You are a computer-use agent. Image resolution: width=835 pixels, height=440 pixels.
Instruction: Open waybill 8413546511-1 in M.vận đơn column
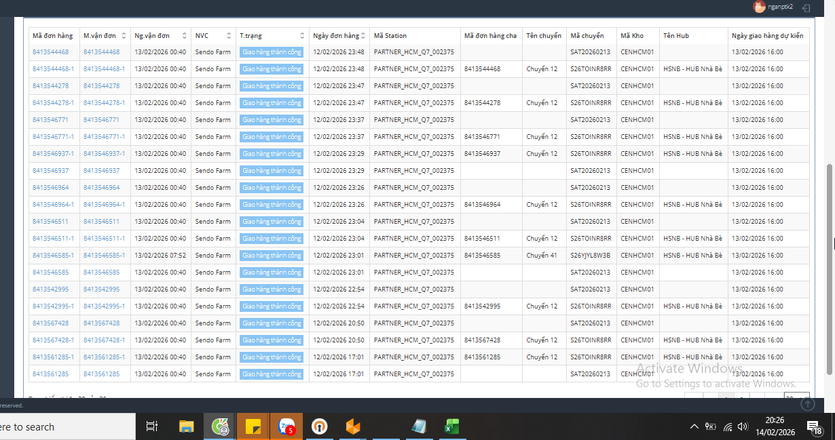[104, 239]
